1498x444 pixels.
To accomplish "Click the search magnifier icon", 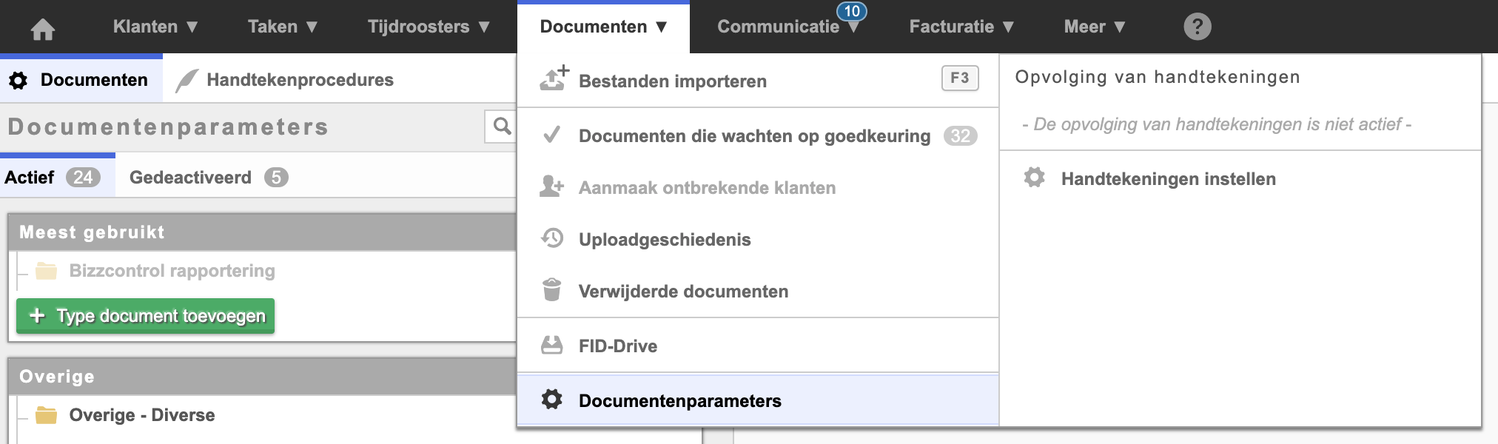I will pyautogui.click(x=502, y=127).
